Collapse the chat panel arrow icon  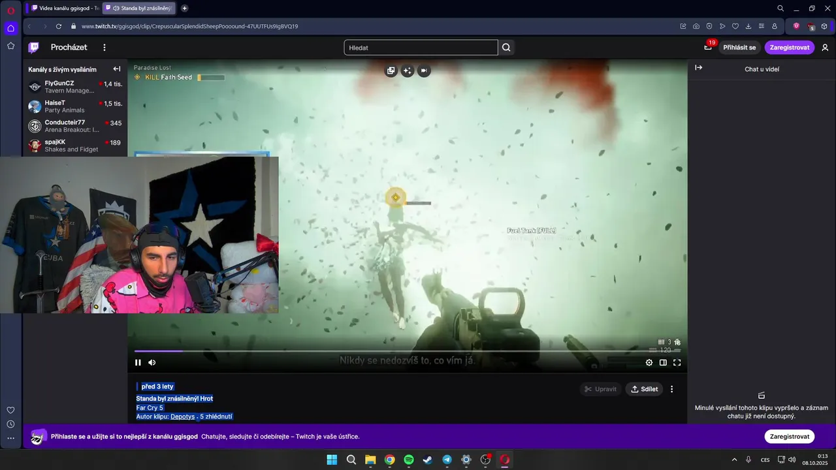(x=698, y=68)
